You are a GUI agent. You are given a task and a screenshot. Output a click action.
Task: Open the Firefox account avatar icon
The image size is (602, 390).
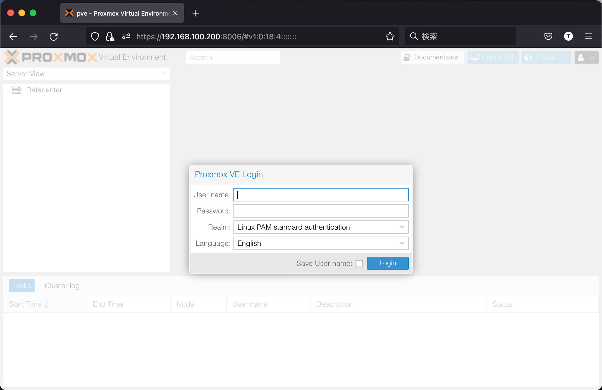(x=568, y=36)
